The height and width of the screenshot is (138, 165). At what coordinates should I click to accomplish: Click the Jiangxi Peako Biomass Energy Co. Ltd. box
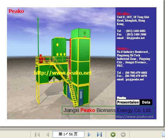coord(108,110)
